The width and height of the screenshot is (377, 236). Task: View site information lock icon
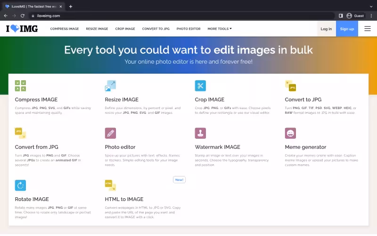33,16
